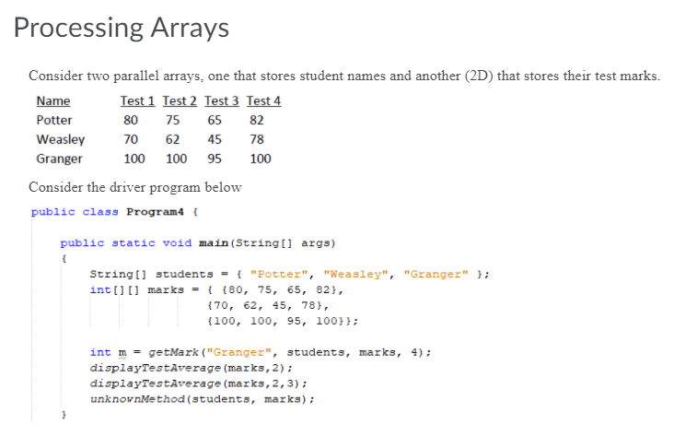This screenshot has height=448, width=697.
Task: Click the sentence starting 'Consider two parallel arrays'
Action: point(344,77)
